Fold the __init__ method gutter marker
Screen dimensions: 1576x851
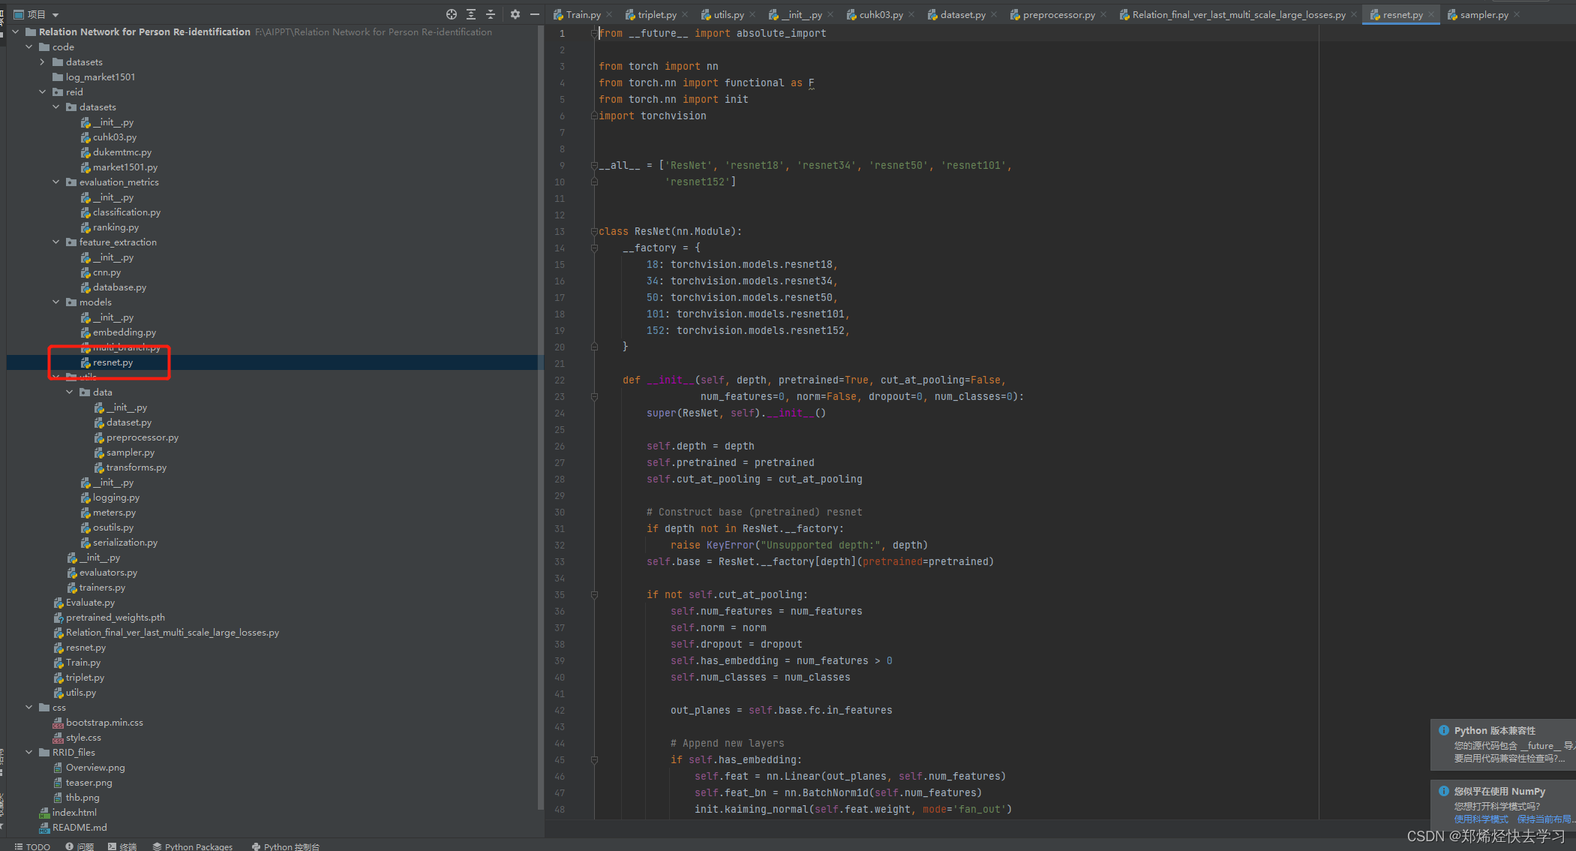click(x=593, y=396)
